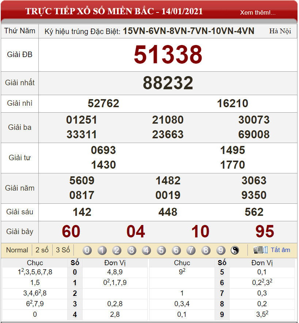This screenshot has width=299, height=323.
Task: Click fifth prize number 0019
Action: 168,195
